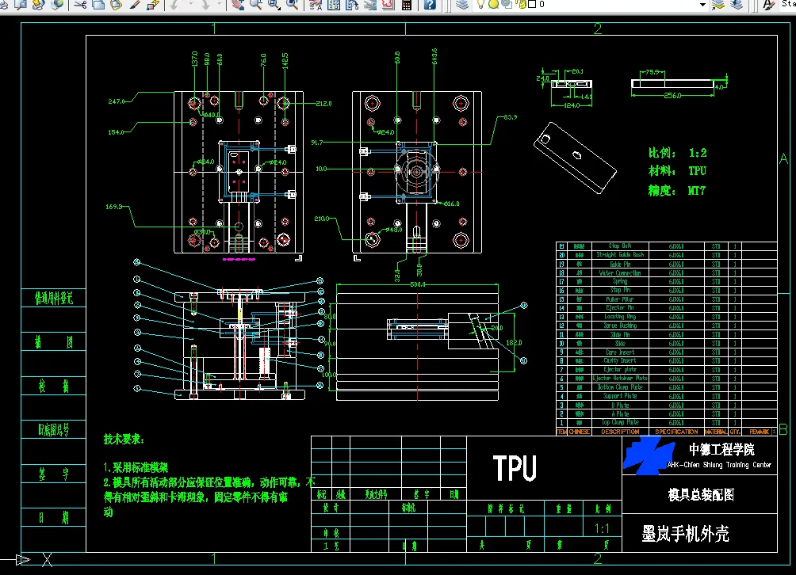The width and height of the screenshot is (796, 575).
Task: Click the Copy to clipboard icon
Action: (x=98, y=5)
